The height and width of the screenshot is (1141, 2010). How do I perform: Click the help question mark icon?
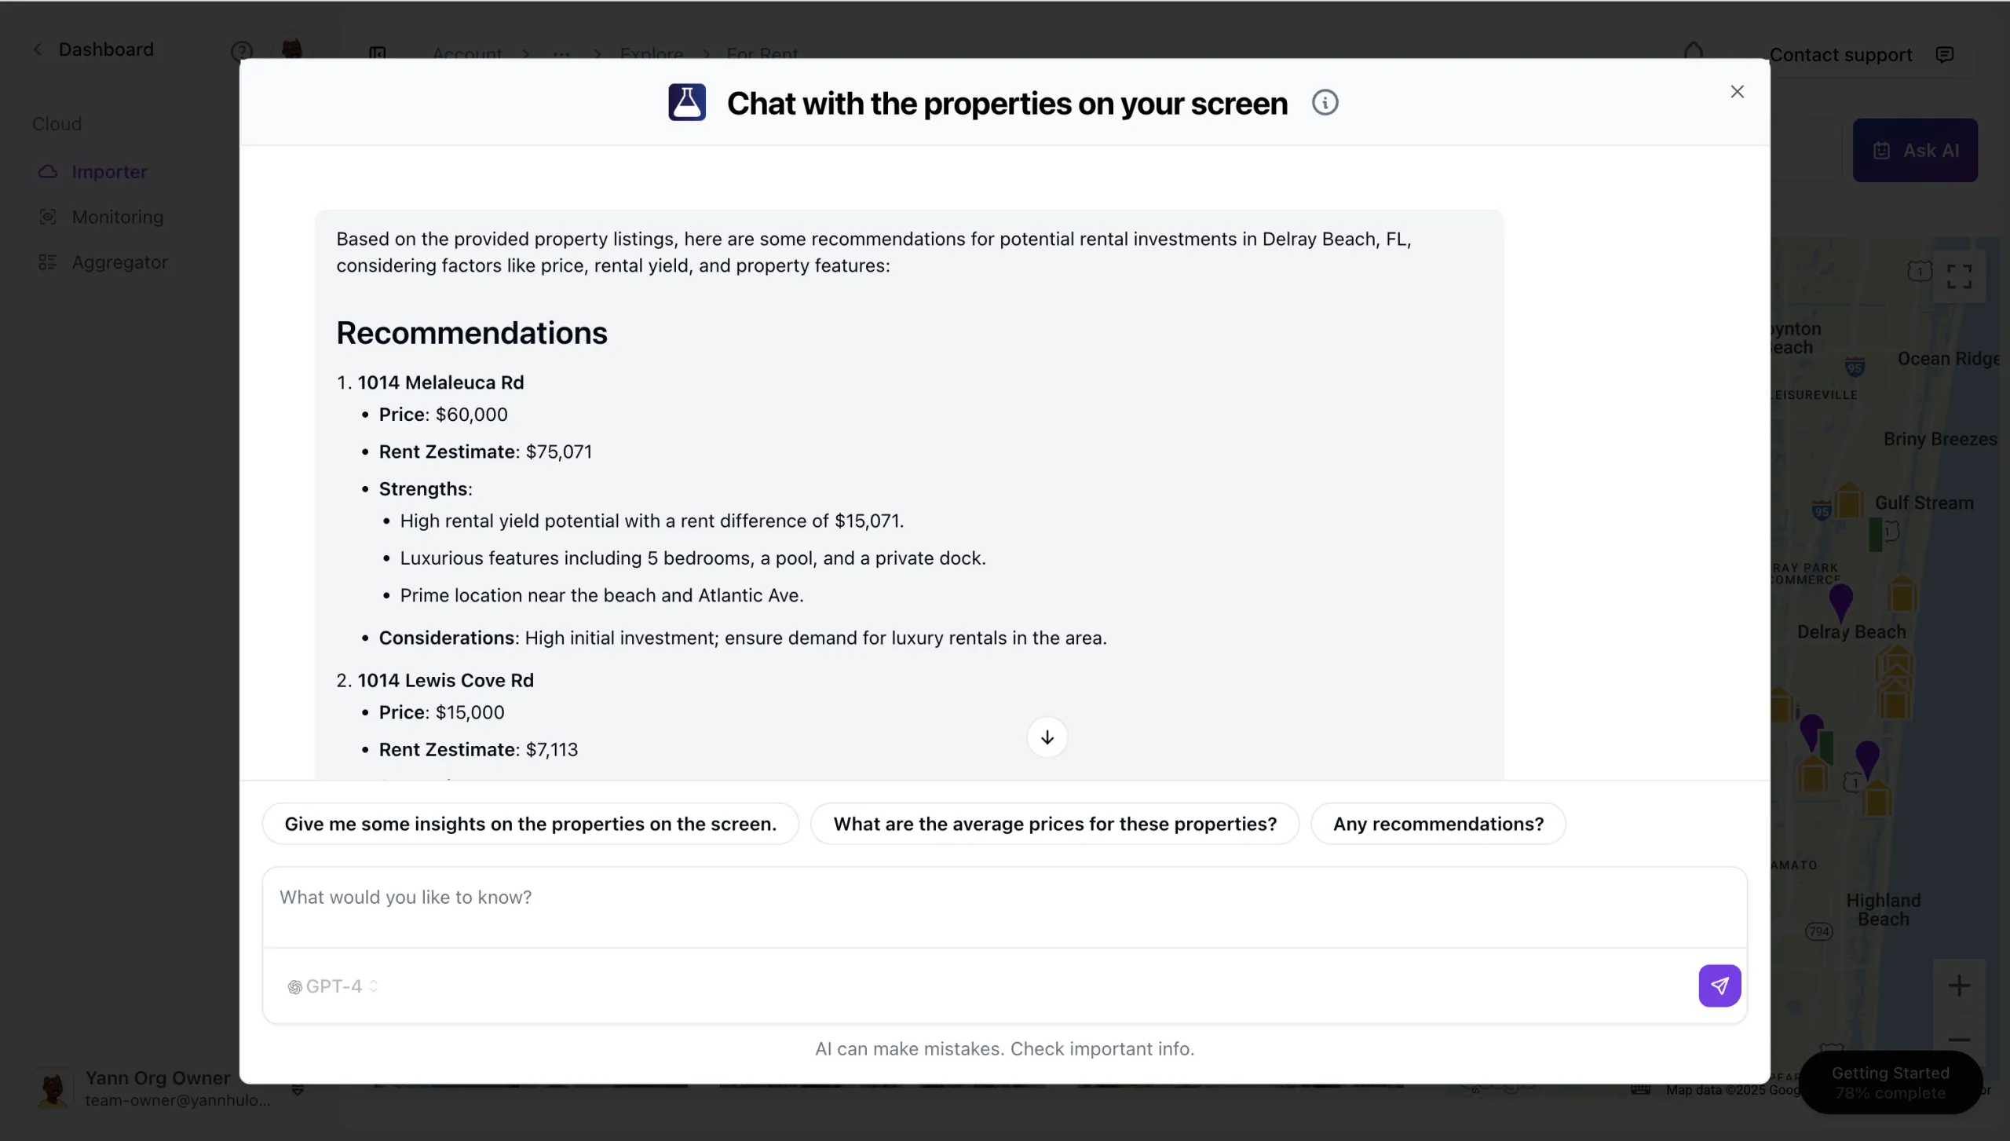pyautogui.click(x=241, y=52)
